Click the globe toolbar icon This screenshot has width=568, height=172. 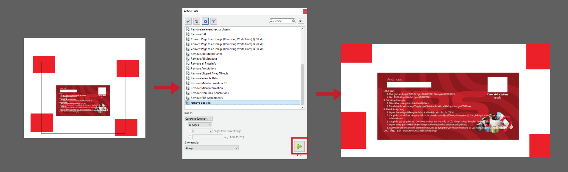pos(197,21)
